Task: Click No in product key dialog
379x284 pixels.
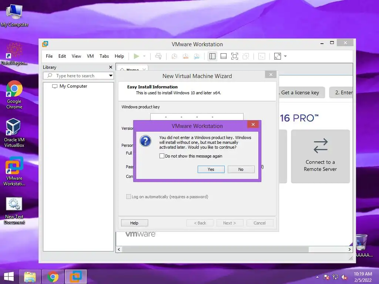Action: 241,169
